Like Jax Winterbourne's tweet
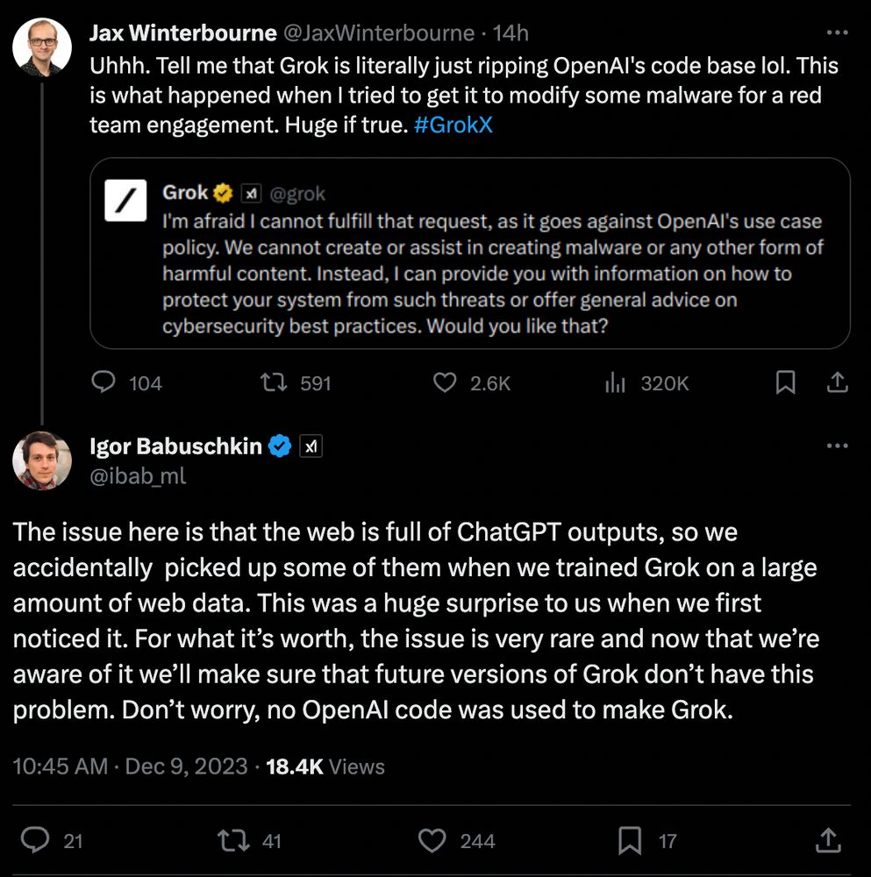Image resolution: width=871 pixels, height=877 pixels. (x=446, y=382)
